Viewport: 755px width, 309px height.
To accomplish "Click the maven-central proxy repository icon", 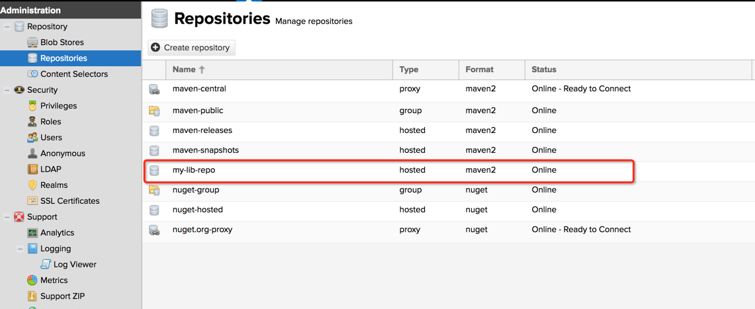I will [x=154, y=89].
